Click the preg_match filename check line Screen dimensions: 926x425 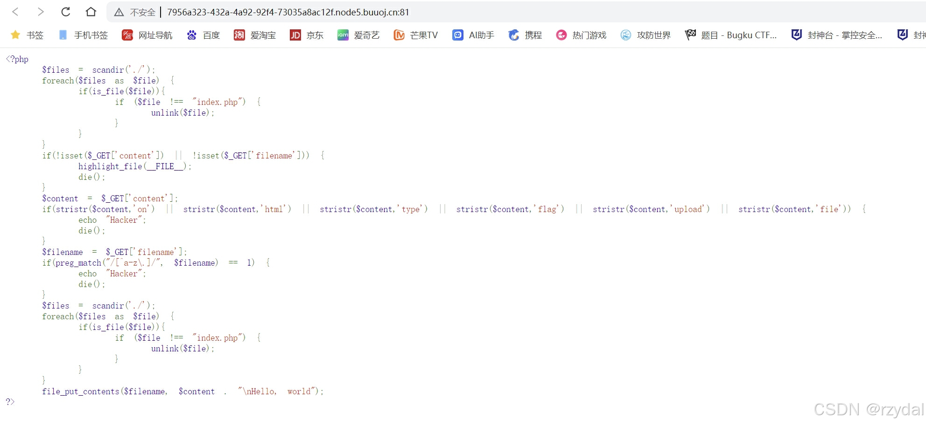point(156,263)
